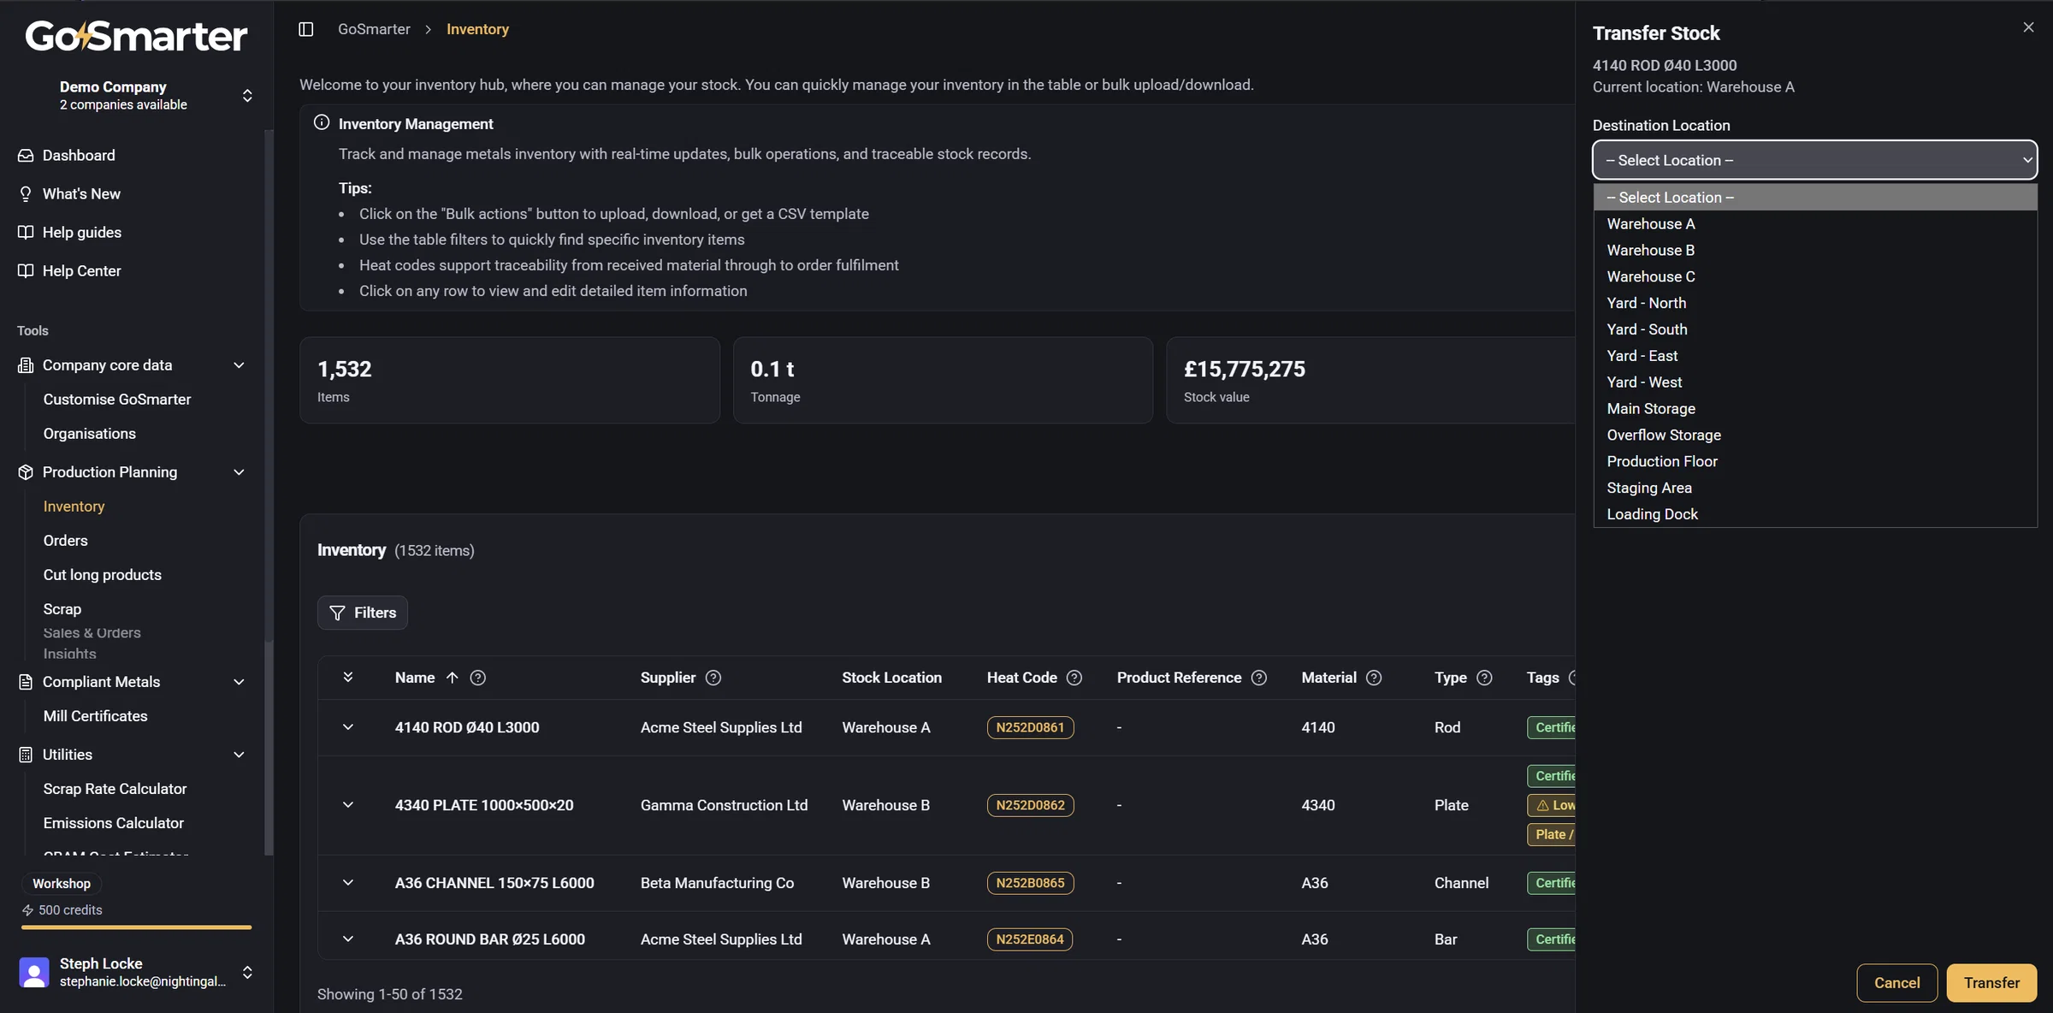Select Yard - North from location list

tap(1814, 303)
